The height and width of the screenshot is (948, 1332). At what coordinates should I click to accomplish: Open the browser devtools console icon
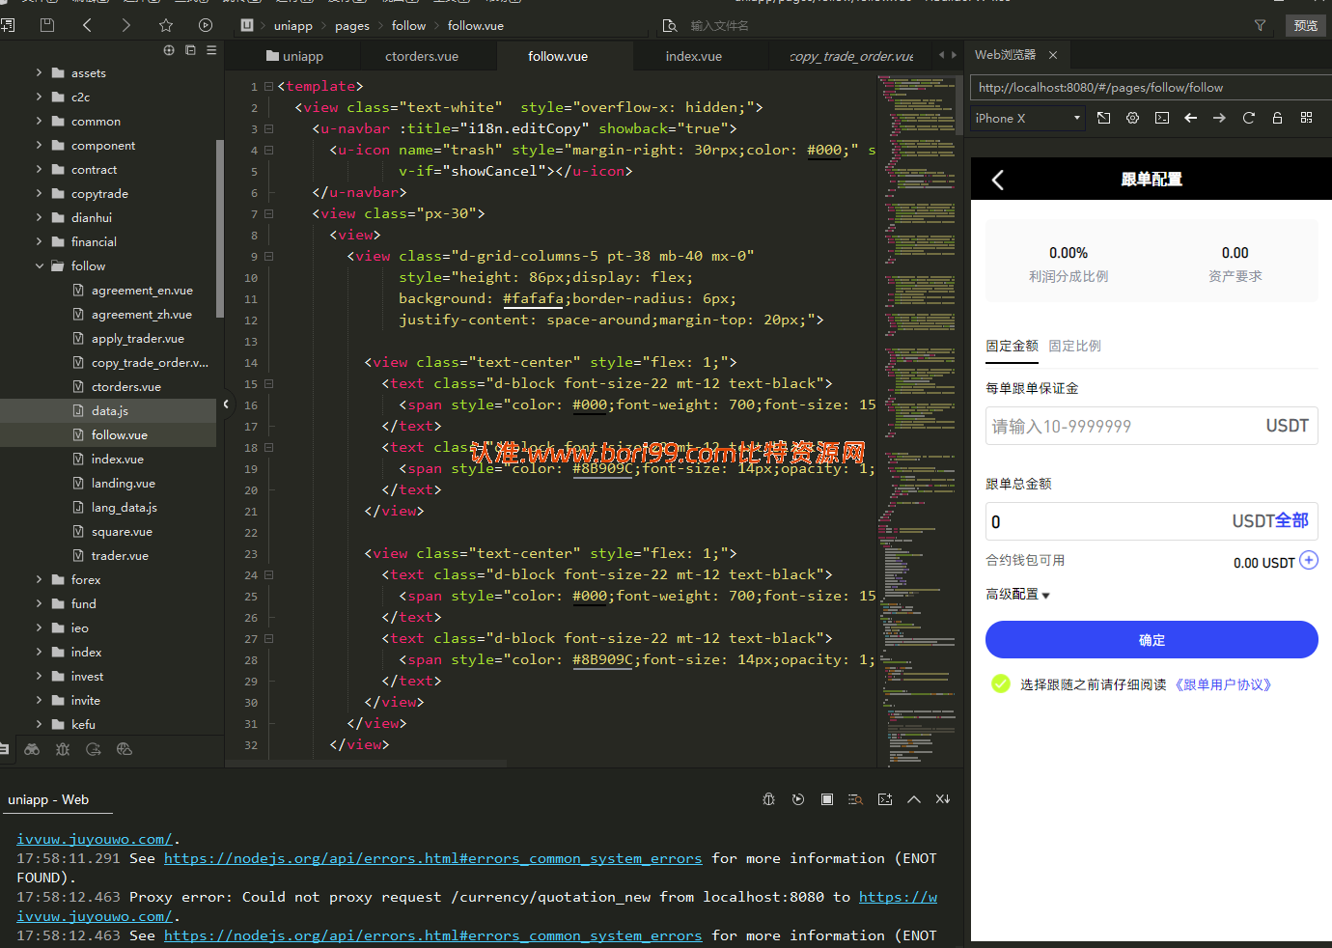(1162, 118)
